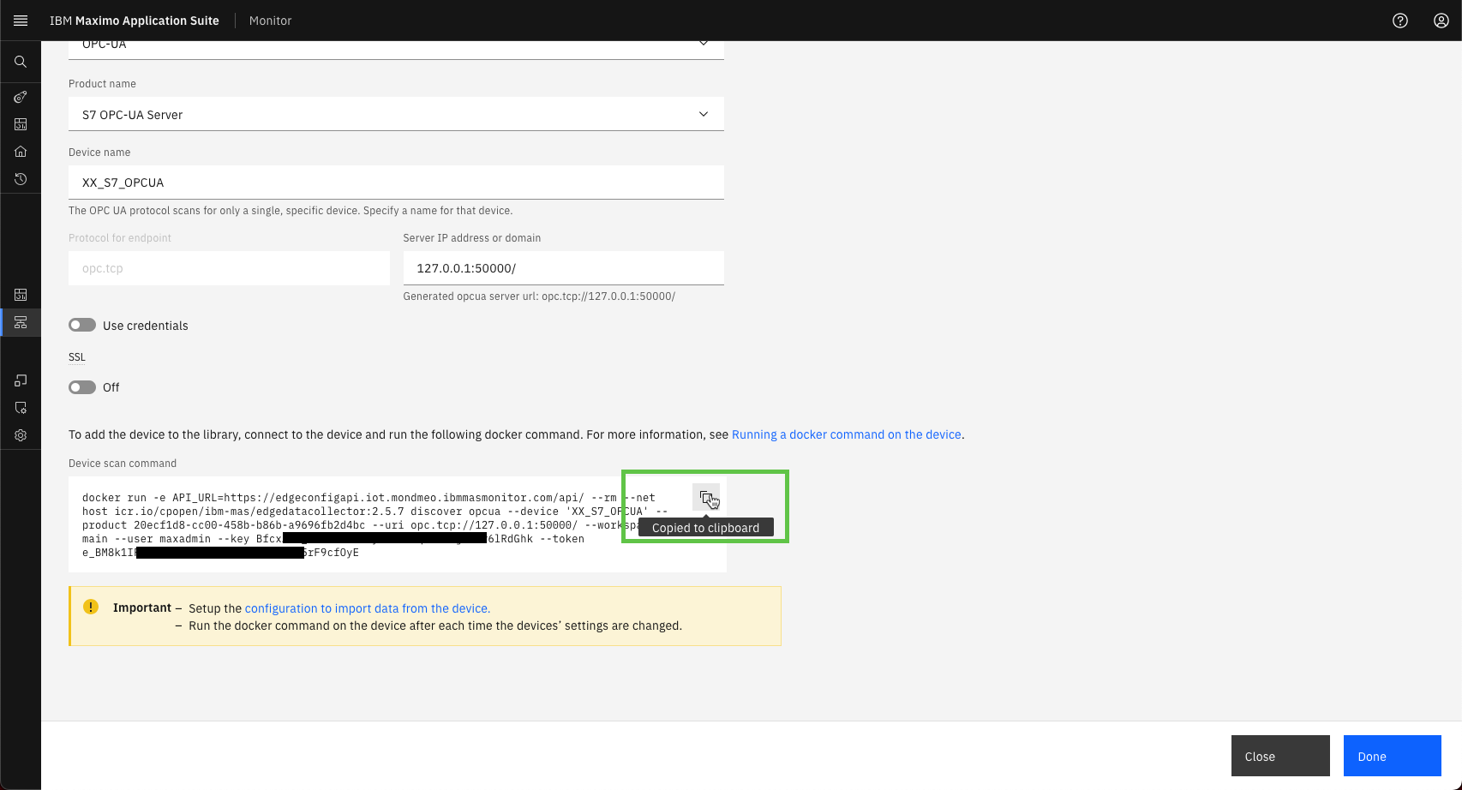The image size is (1462, 790).
Task: Click the Device scan command label
Action: [123, 464]
